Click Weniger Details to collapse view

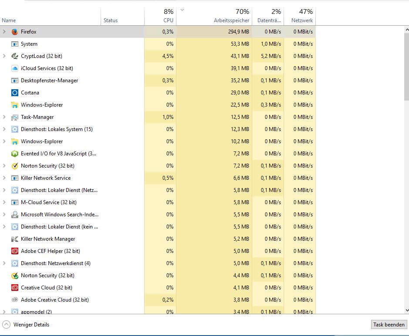click(26, 325)
